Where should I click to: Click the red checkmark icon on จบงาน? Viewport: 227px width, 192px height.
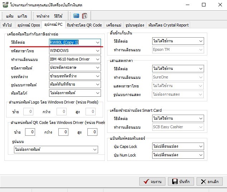(x=146, y=182)
